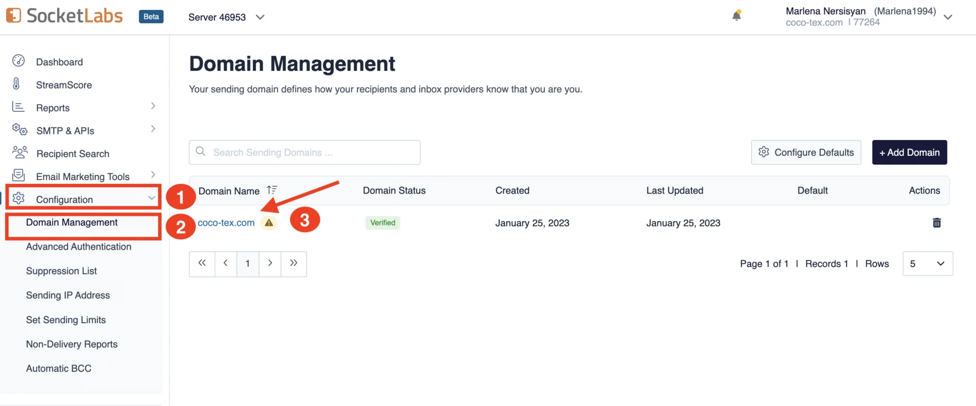Screen dimensions: 976x406
Task: Select page 1 in pagination
Action: [247, 264]
